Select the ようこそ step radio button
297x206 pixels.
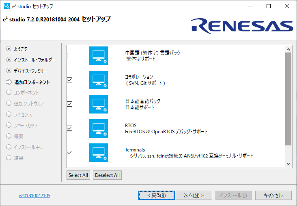9,49
